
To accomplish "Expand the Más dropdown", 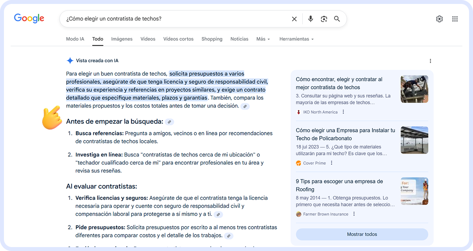I will coord(263,39).
